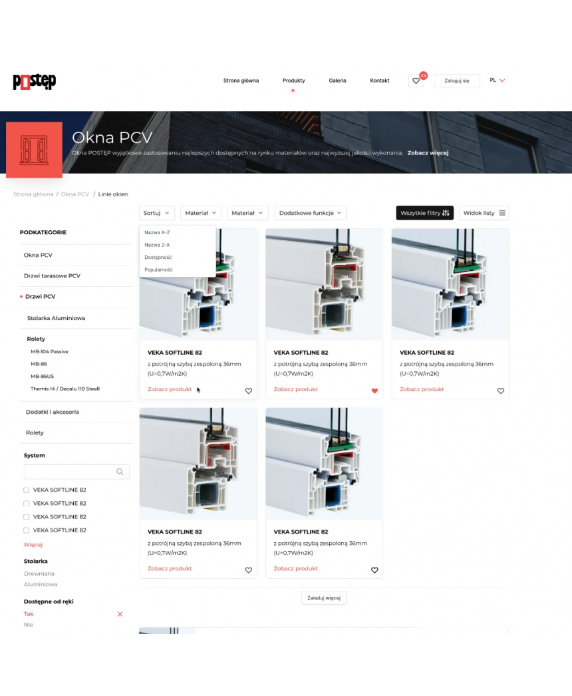This screenshot has width=572, height=696.
Task: Open the PL language selector
Action: click(x=497, y=81)
